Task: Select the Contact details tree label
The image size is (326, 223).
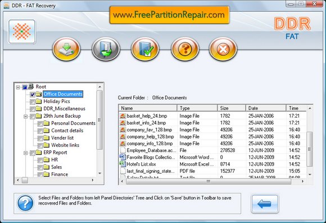Action: (67, 131)
